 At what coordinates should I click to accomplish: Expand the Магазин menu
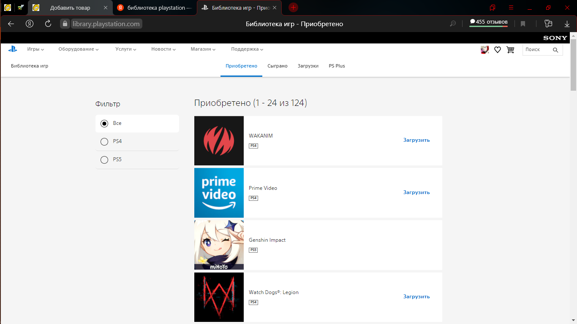coord(203,49)
